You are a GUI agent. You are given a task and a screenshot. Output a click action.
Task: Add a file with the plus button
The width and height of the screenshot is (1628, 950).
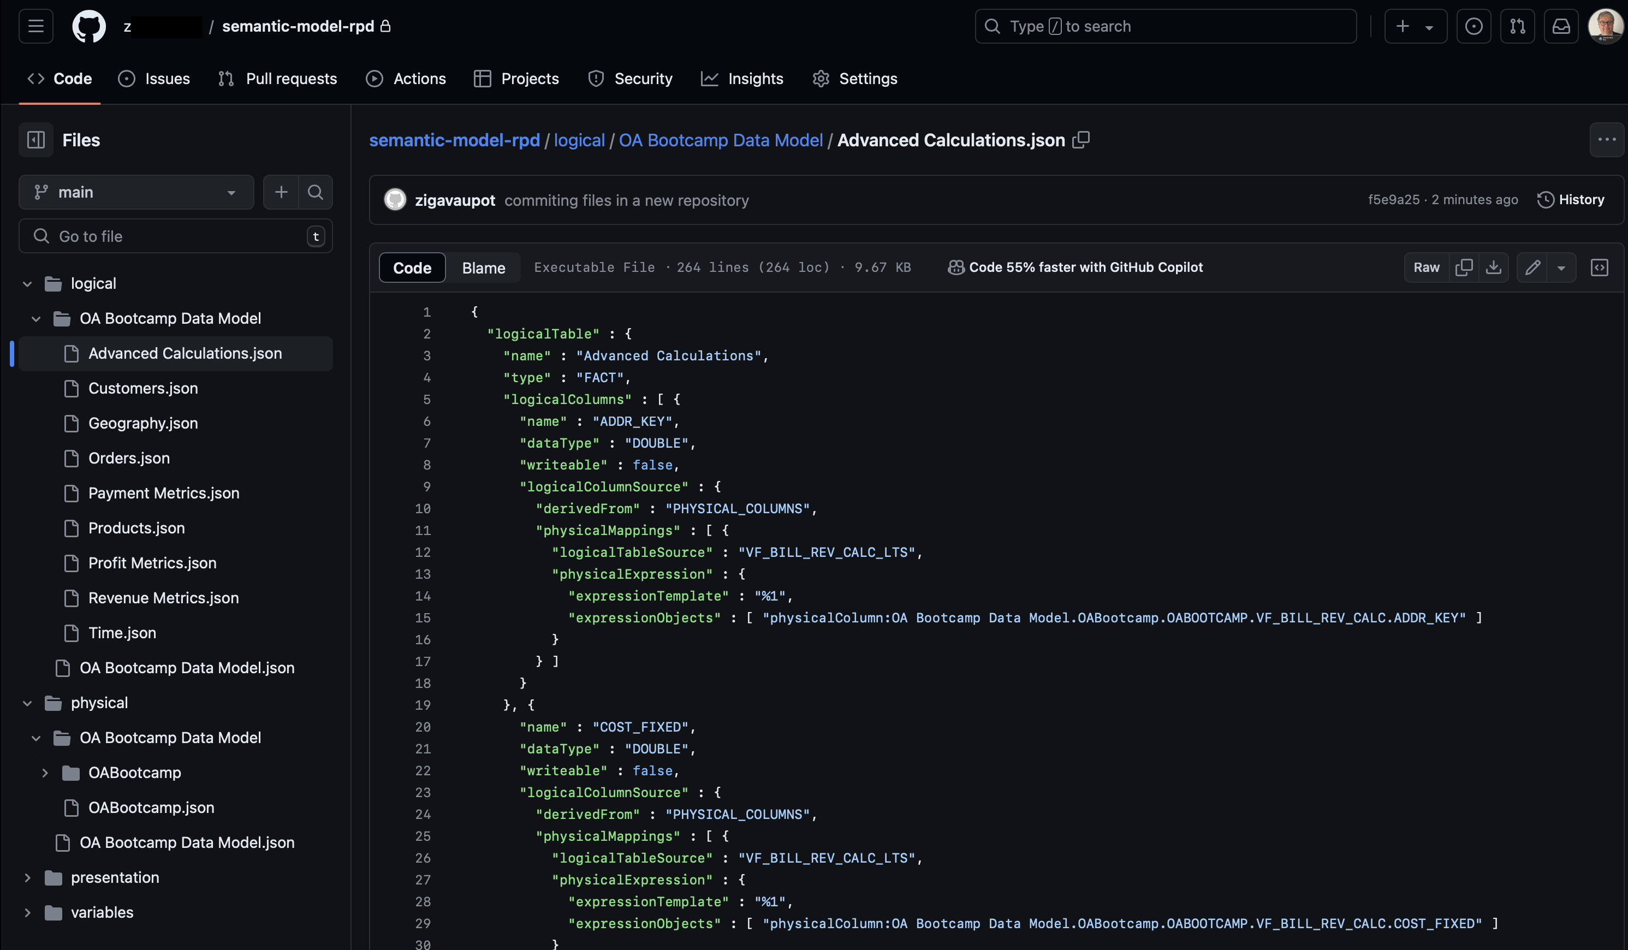[x=281, y=192]
